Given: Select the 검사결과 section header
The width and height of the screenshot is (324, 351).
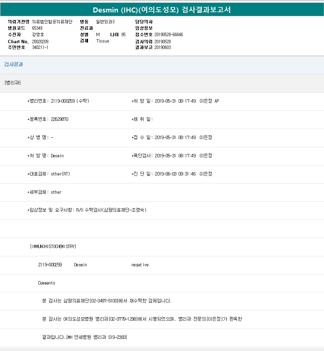Looking at the screenshot, I should click(13, 64).
